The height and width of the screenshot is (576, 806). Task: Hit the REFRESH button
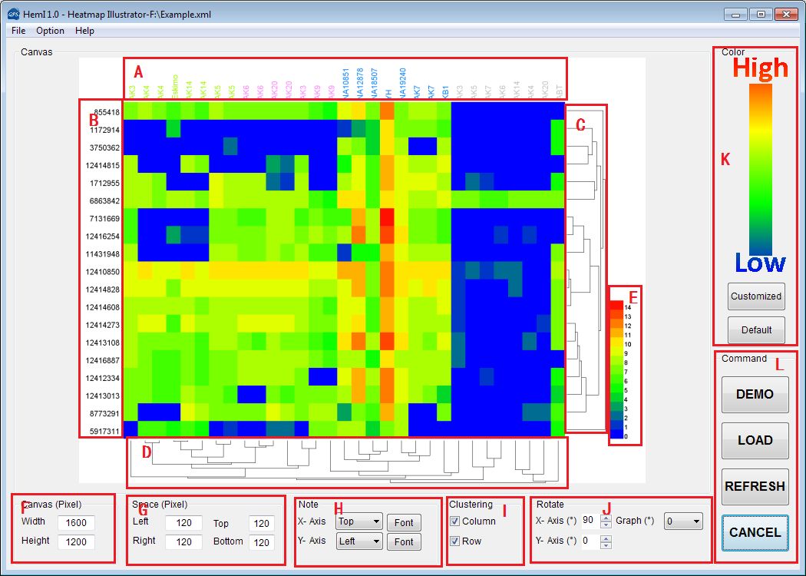click(755, 486)
